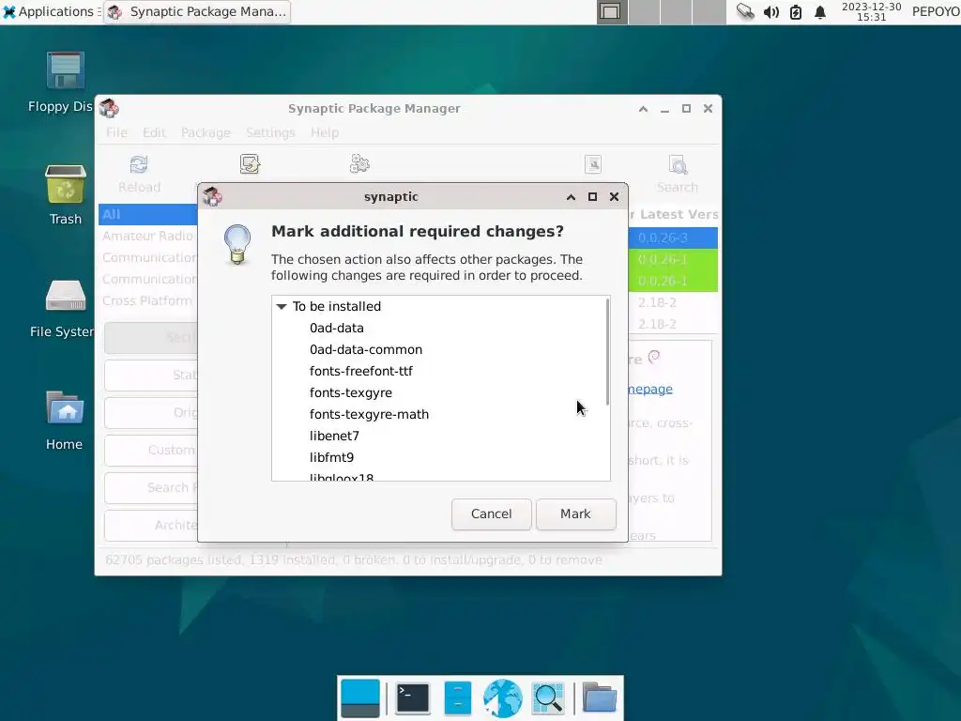Viewport: 961px width, 721px height.
Task: Open the folder icon in bottom dock
Action: [600, 698]
